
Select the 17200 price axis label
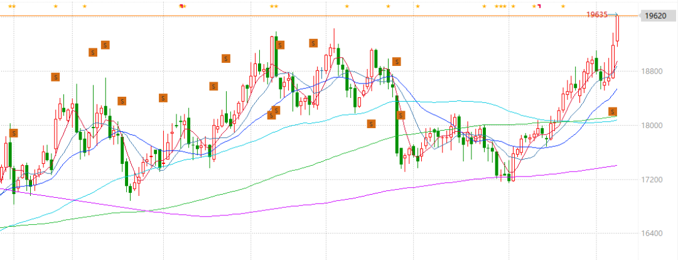(x=652, y=180)
